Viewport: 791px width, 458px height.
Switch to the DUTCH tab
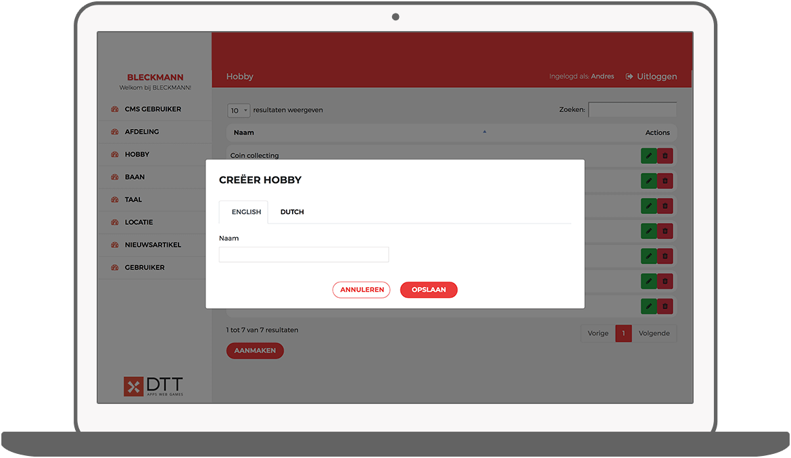(292, 212)
